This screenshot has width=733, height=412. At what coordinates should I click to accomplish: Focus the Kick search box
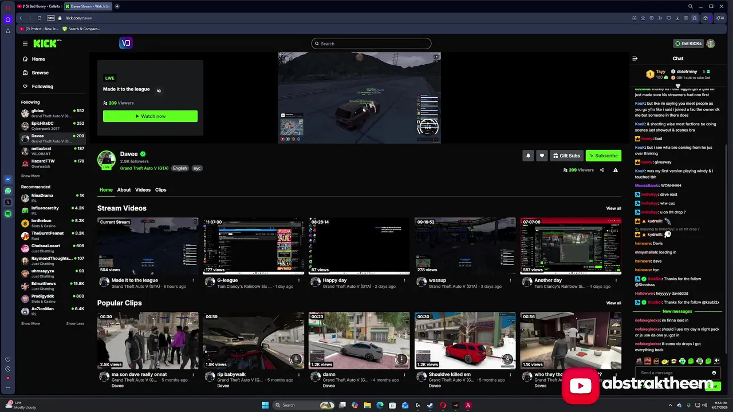pyautogui.click(x=371, y=43)
